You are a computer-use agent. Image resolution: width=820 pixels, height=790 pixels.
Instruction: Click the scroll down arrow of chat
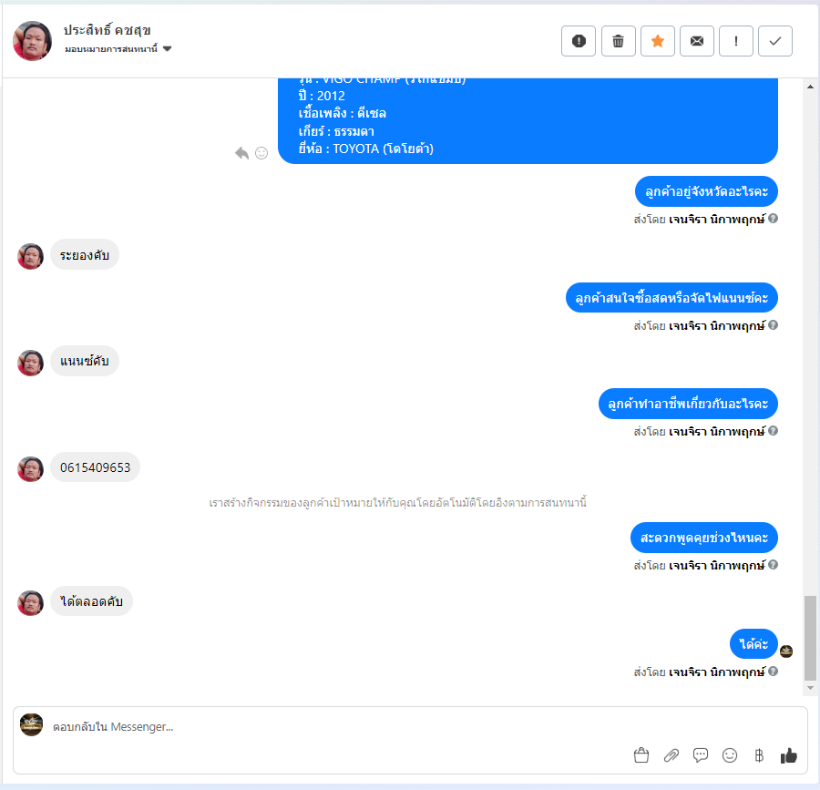[x=810, y=688]
